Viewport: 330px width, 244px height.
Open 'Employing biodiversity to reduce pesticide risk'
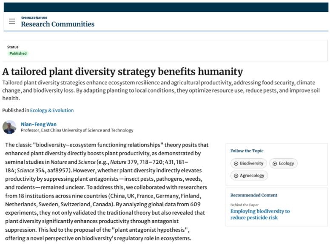pos(260,214)
